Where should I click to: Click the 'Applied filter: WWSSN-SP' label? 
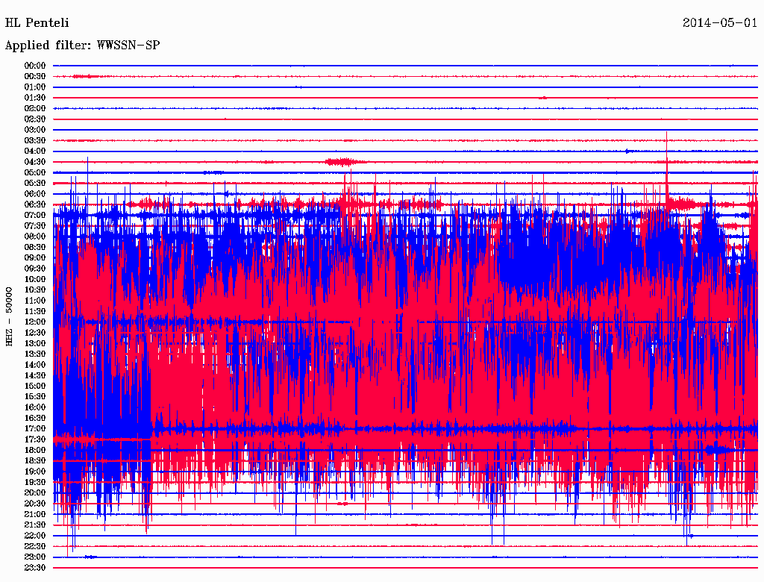pos(82,46)
